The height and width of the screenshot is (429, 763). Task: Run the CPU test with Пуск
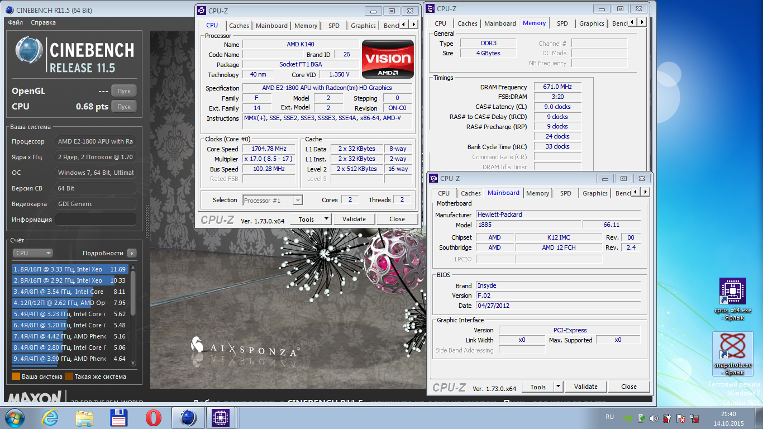(x=123, y=106)
